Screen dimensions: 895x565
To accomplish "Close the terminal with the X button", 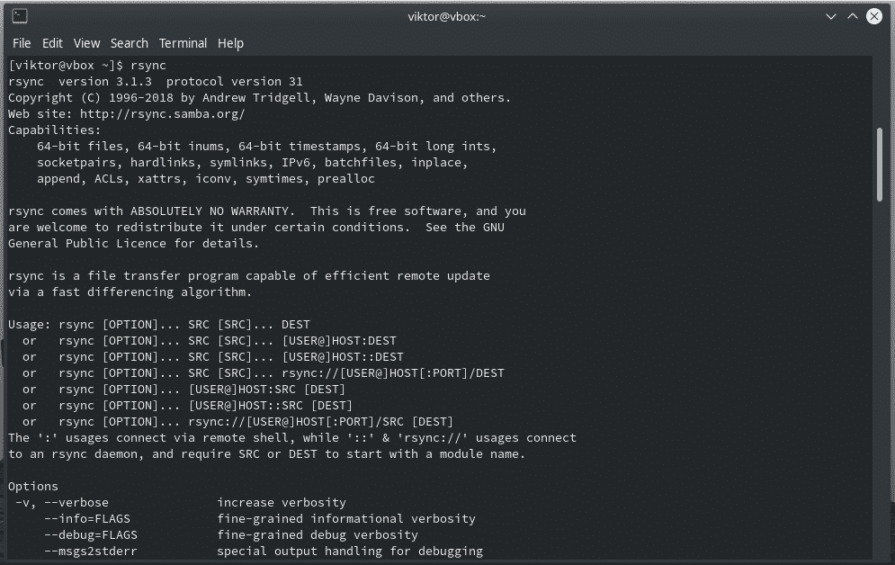I will pyautogui.click(x=874, y=16).
